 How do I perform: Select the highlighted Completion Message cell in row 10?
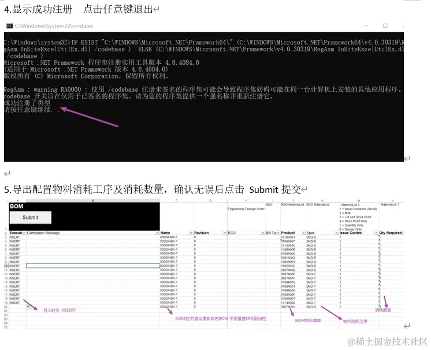(x=93, y=266)
